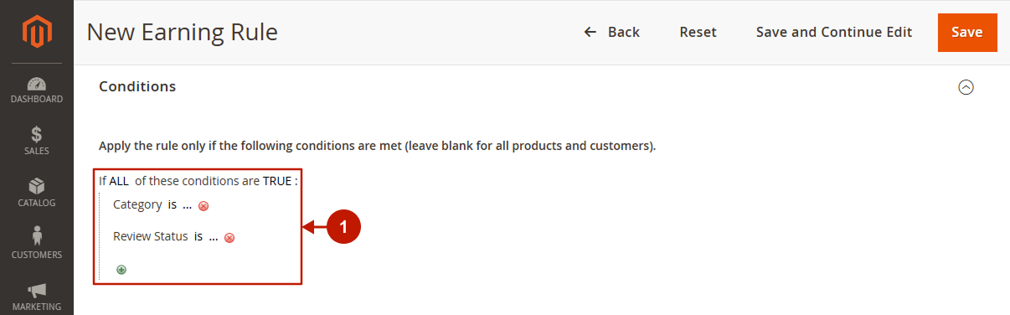This screenshot has width=1010, height=315.
Task: Open the Review Status 'is' operator selector
Action: [x=198, y=236]
